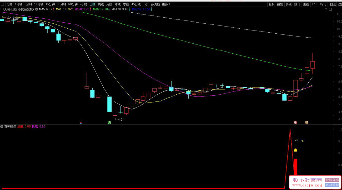The image size is (342, 190).
Task: Expand the main chart indicator dropdown arrow
Action: [36, 9]
